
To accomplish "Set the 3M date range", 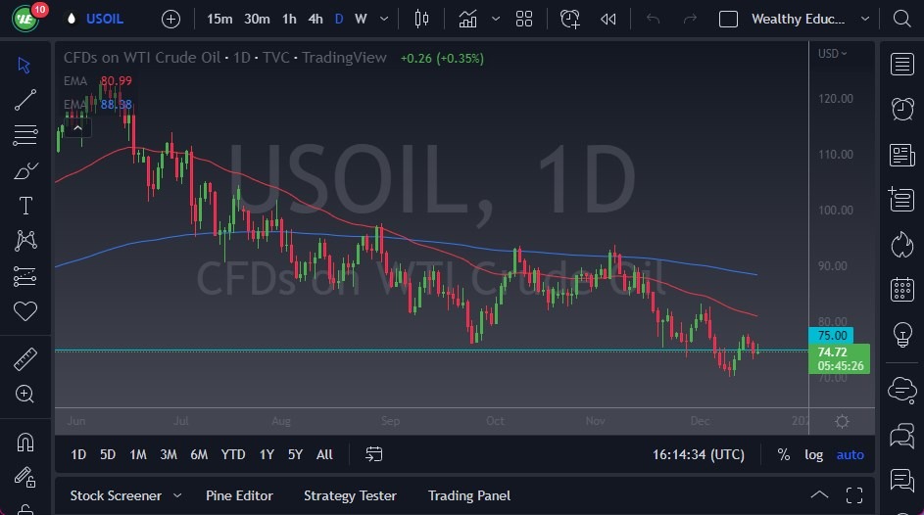I will click(x=169, y=454).
